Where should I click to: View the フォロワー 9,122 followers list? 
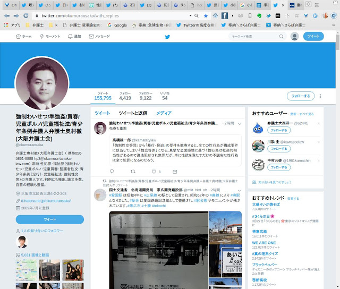[146, 96]
